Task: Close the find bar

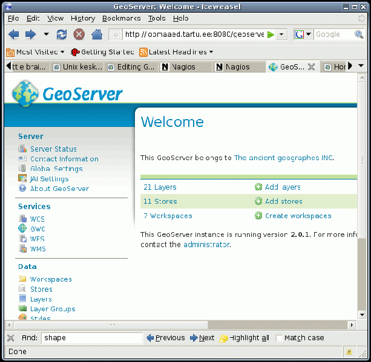Action: (10, 338)
